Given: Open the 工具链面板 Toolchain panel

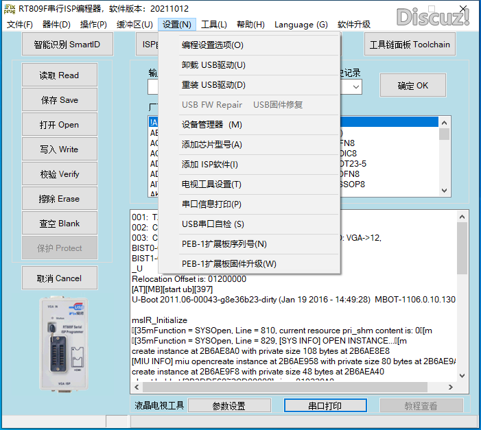Looking at the screenshot, I should [x=410, y=45].
